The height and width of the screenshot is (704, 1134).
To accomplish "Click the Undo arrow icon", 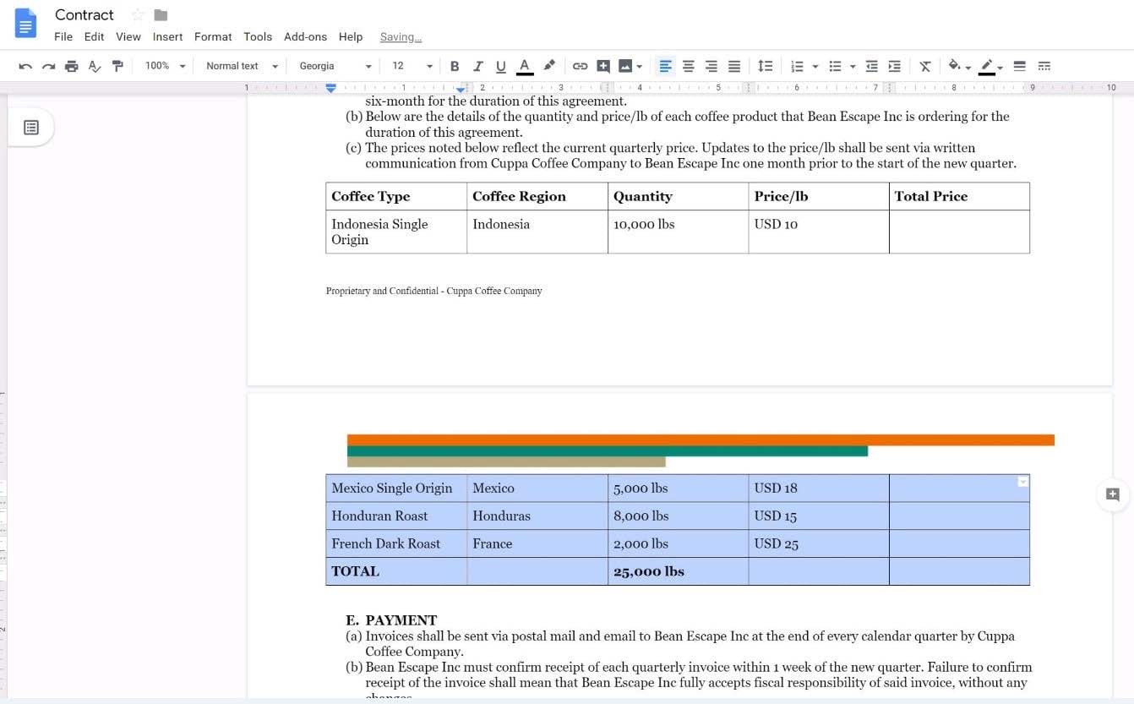I will click(25, 66).
